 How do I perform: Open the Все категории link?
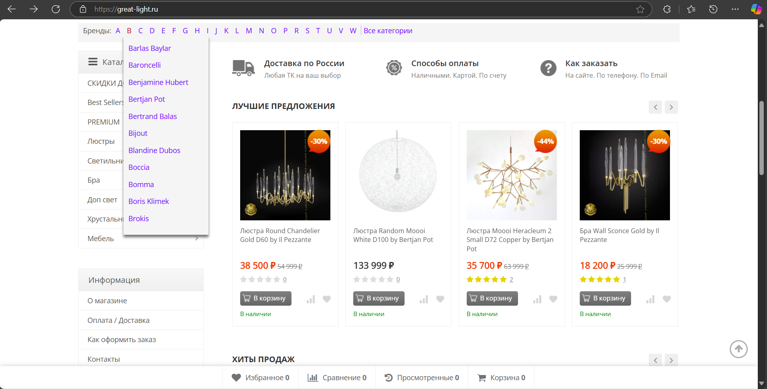pos(388,31)
